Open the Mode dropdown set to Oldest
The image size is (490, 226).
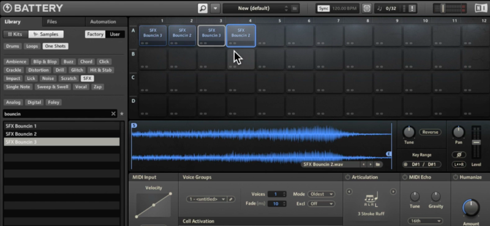[x=321, y=194]
